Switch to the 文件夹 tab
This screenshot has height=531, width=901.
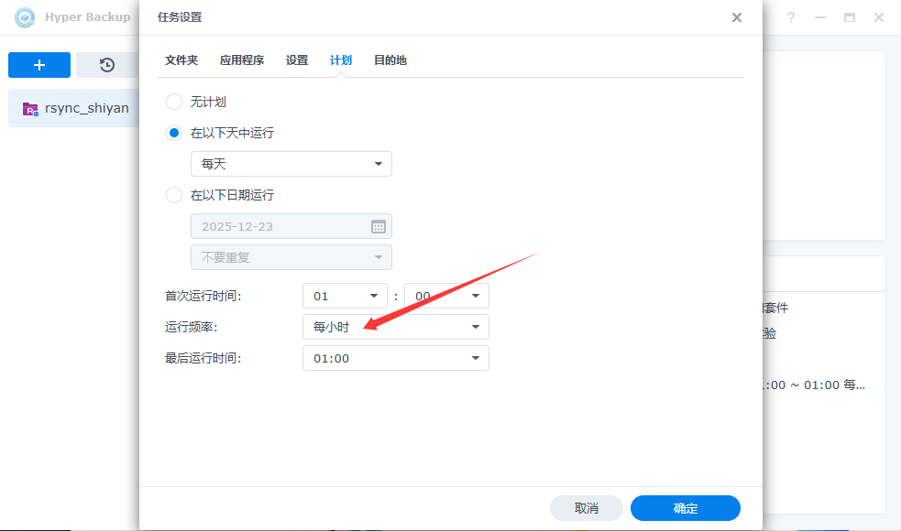tap(181, 60)
